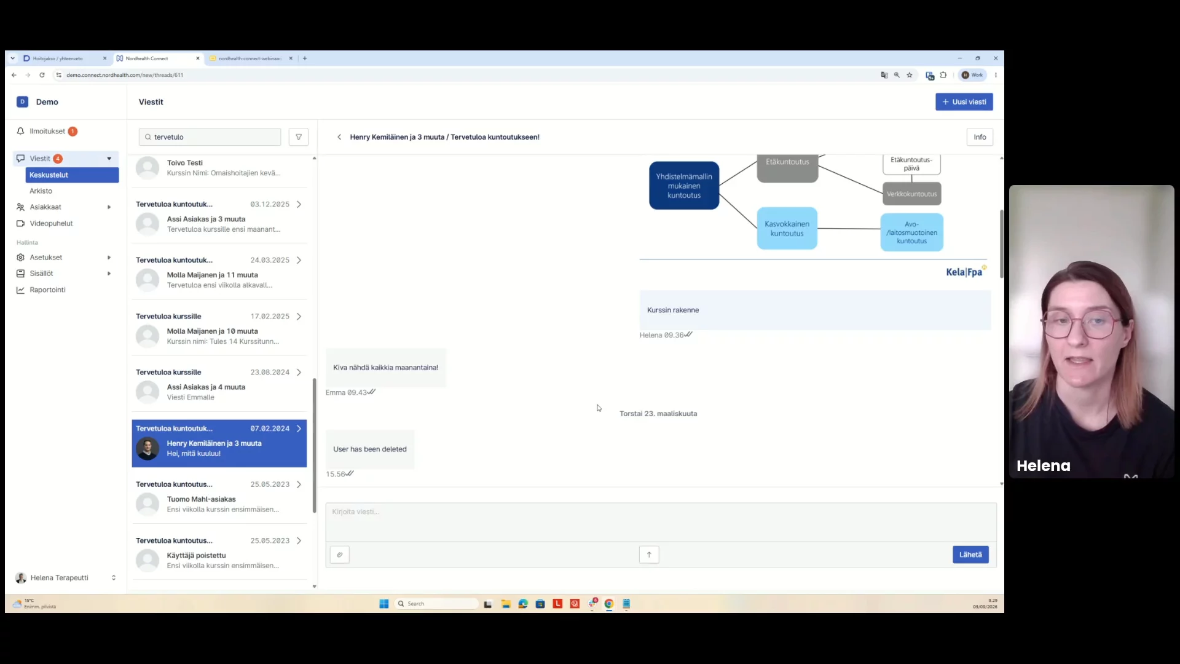Click the attachment paperclip icon

tap(340, 555)
